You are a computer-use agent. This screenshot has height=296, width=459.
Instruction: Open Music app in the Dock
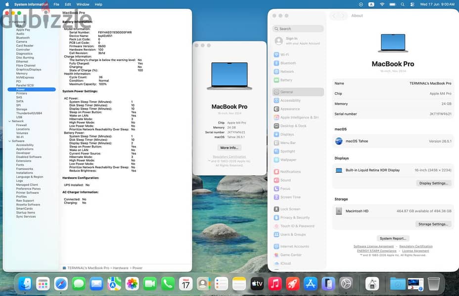tap(275, 284)
